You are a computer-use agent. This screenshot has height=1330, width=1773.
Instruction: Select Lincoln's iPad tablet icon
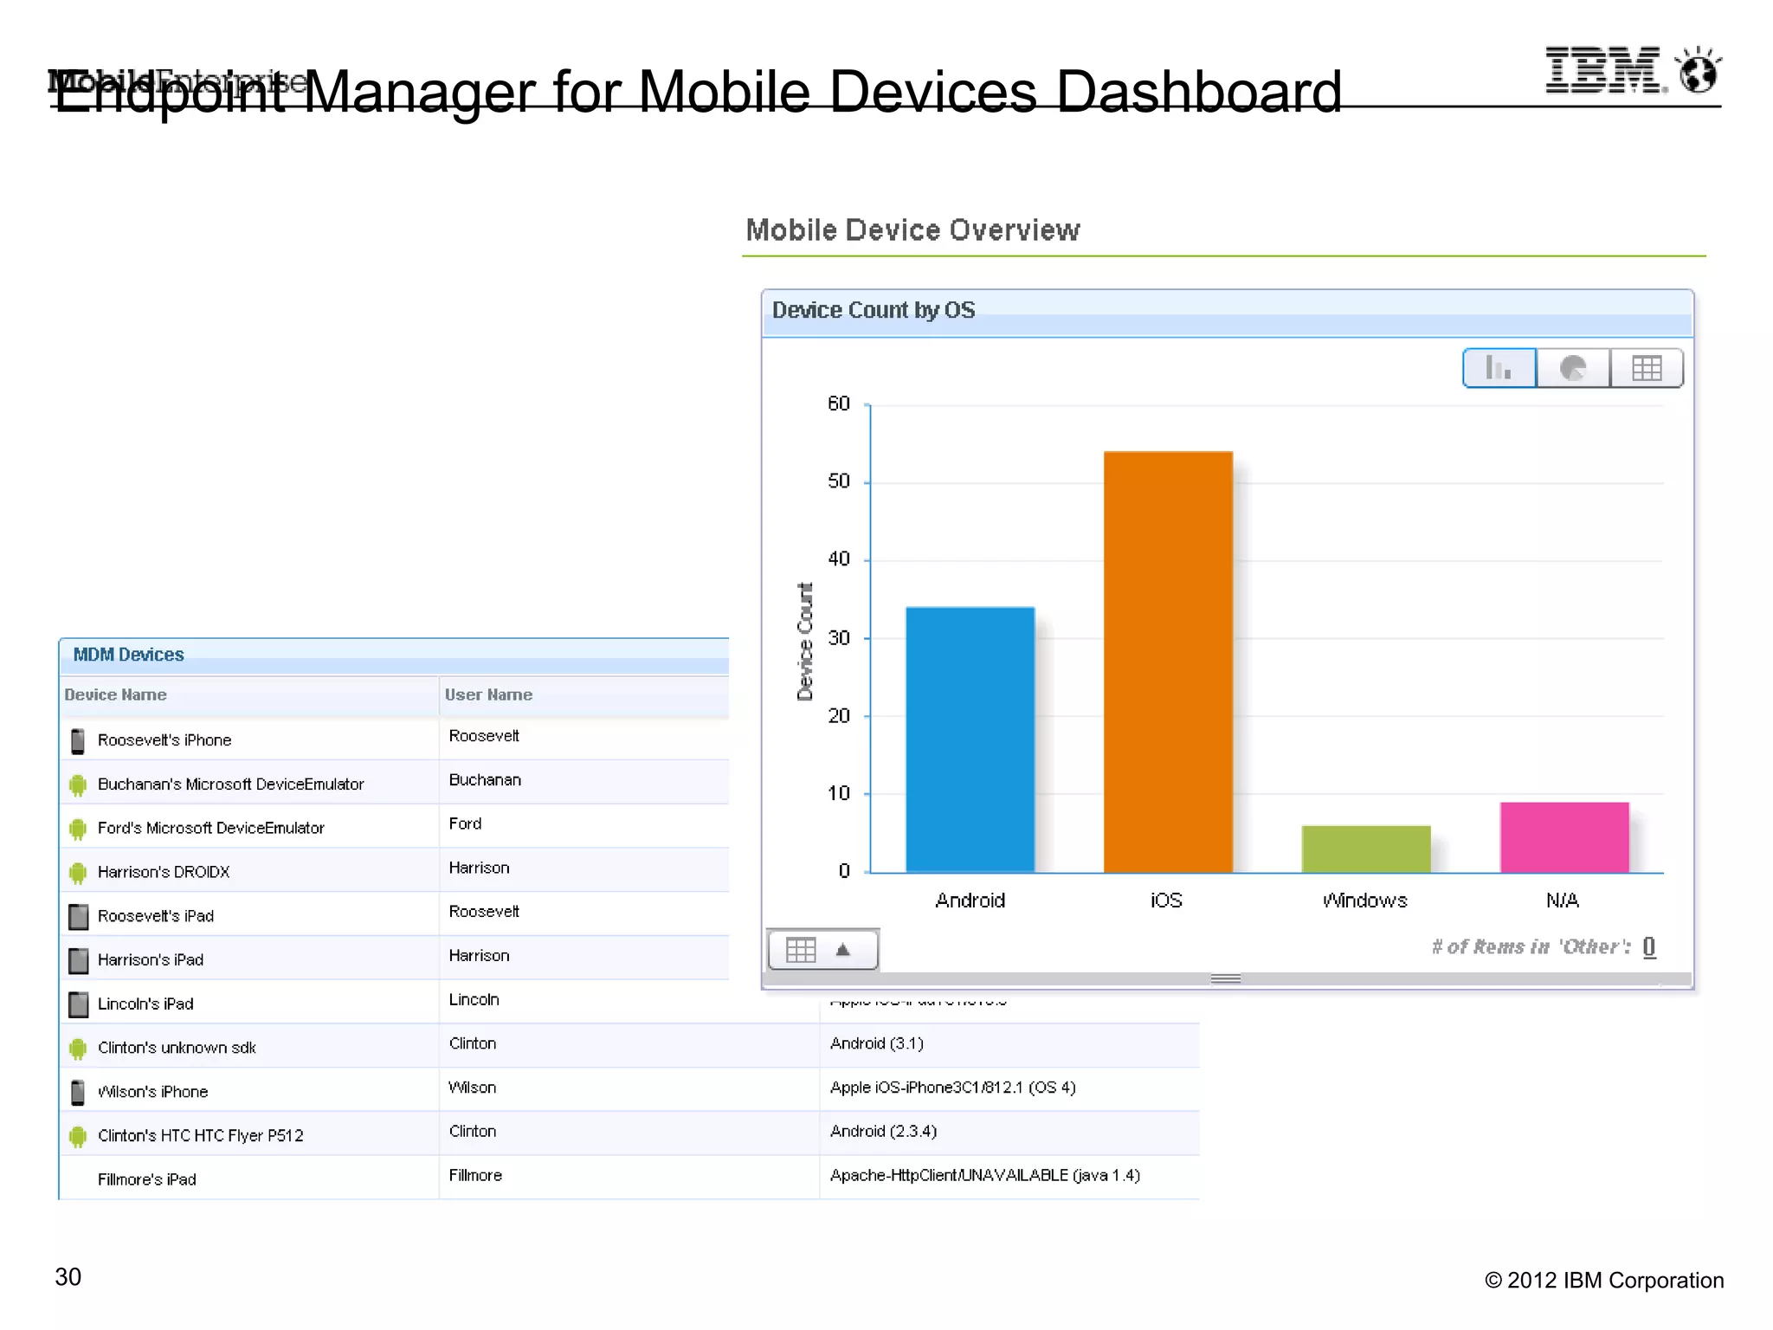coord(79,1004)
